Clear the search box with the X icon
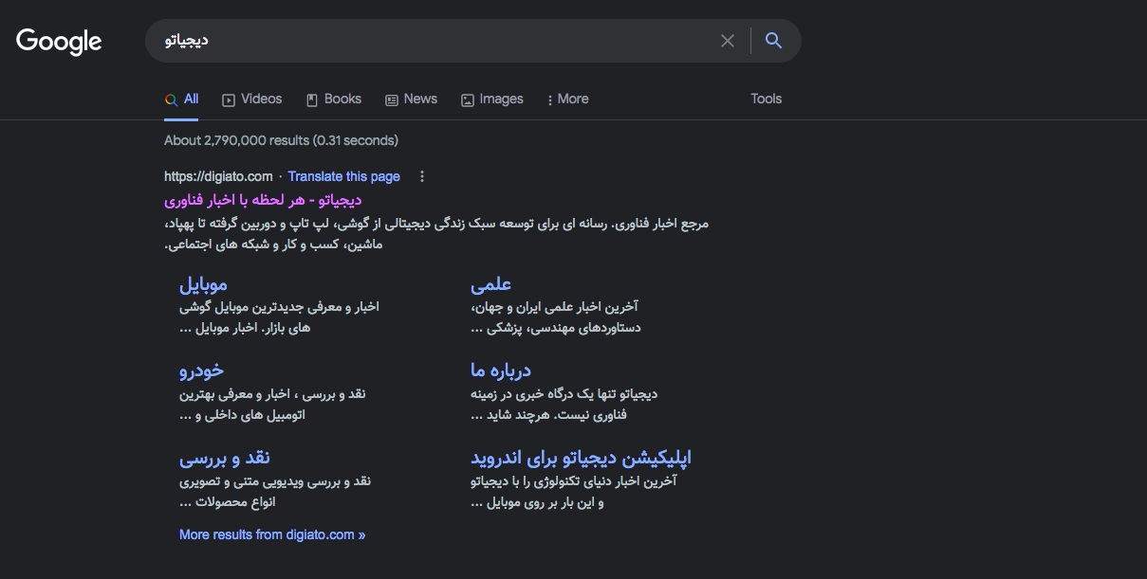Screen dimensions: 1147x579 (728, 41)
